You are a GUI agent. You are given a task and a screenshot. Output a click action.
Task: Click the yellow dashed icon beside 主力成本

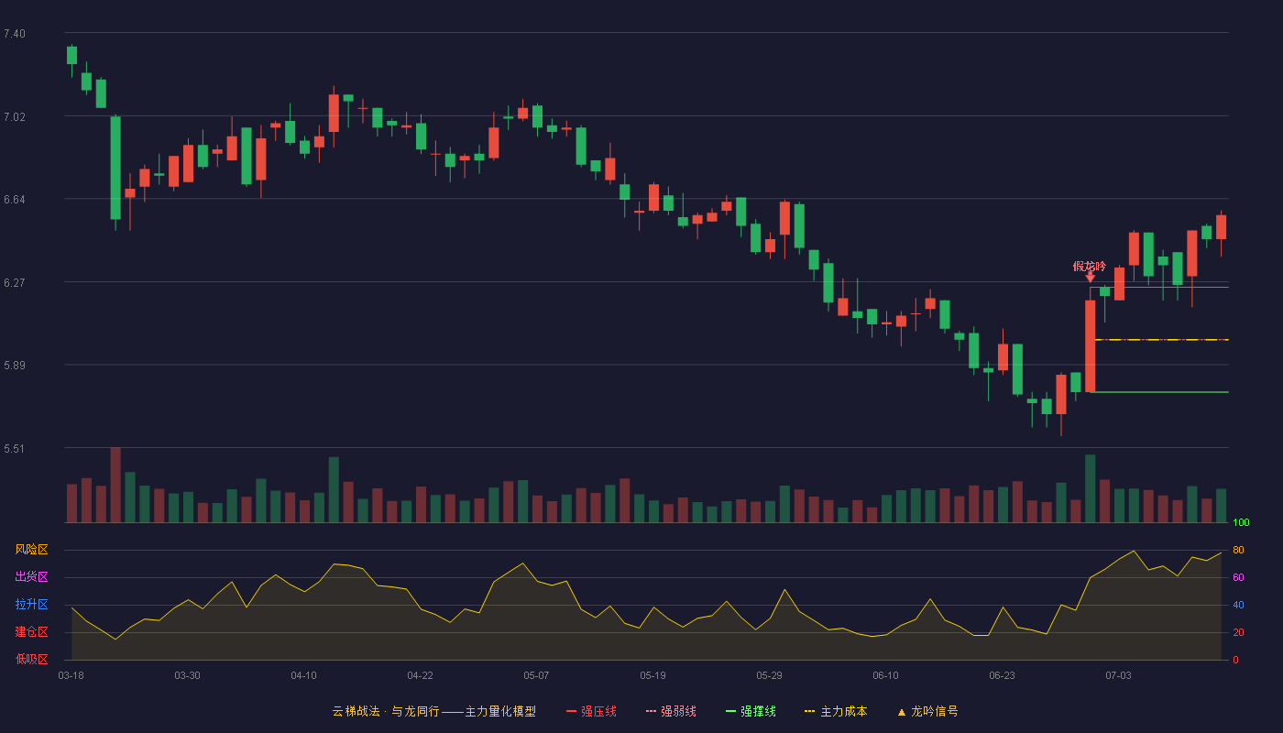(809, 712)
